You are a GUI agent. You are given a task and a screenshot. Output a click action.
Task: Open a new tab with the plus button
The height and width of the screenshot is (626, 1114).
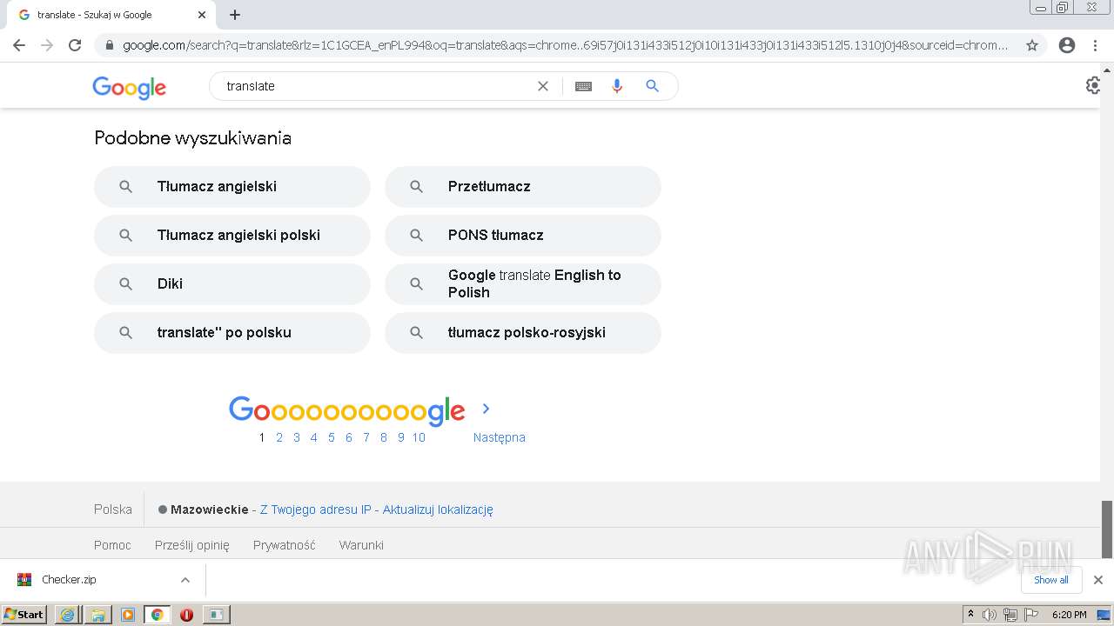235,15
